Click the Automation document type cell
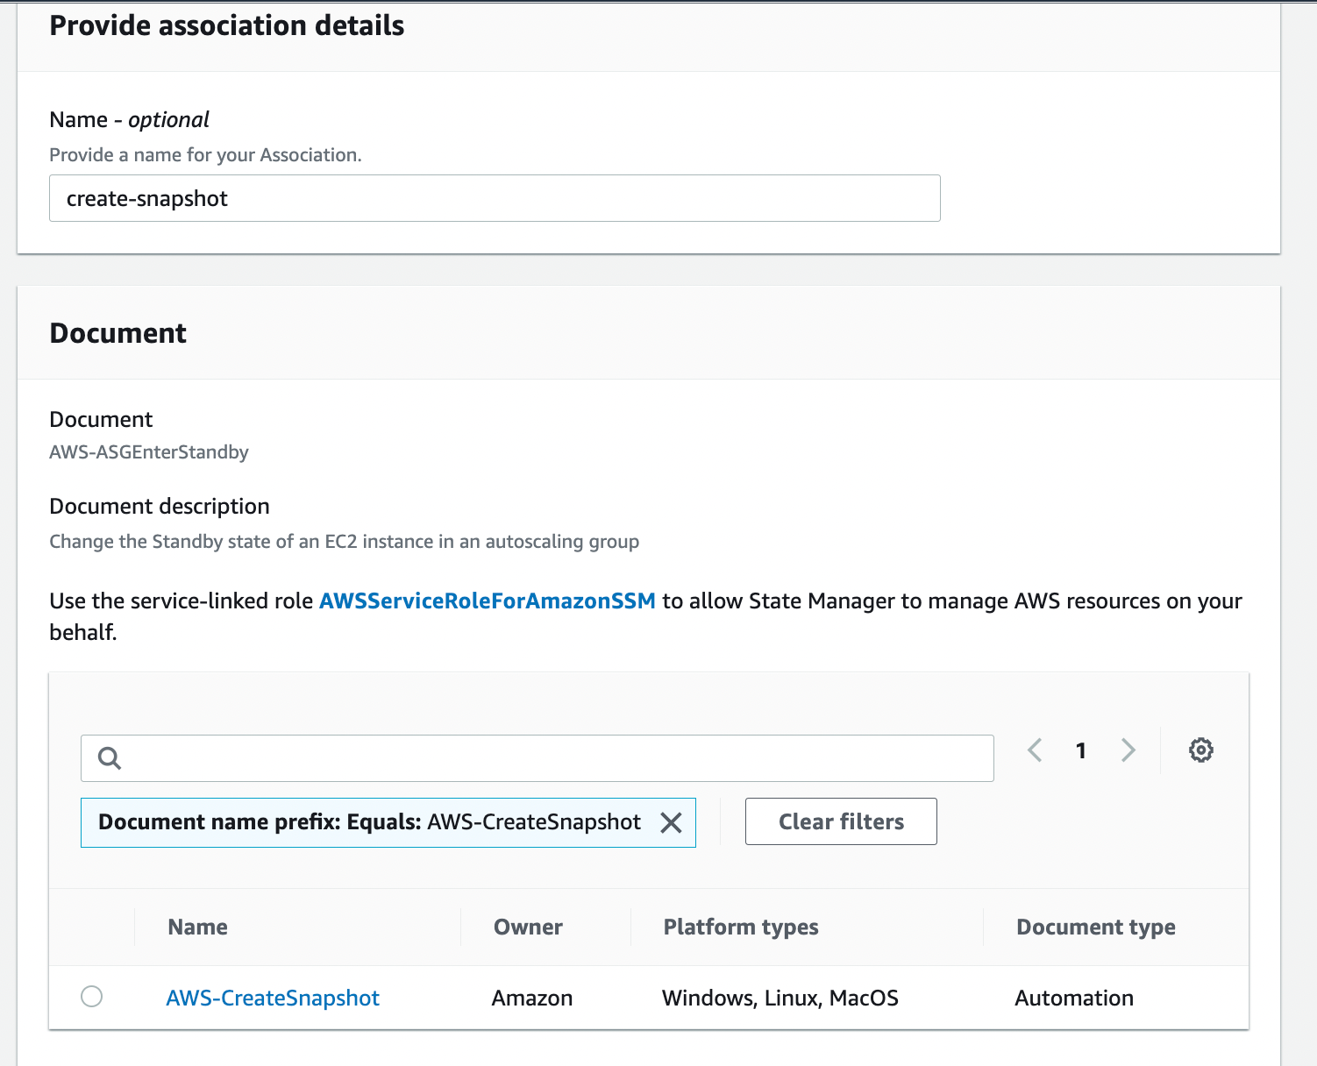 [1074, 998]
